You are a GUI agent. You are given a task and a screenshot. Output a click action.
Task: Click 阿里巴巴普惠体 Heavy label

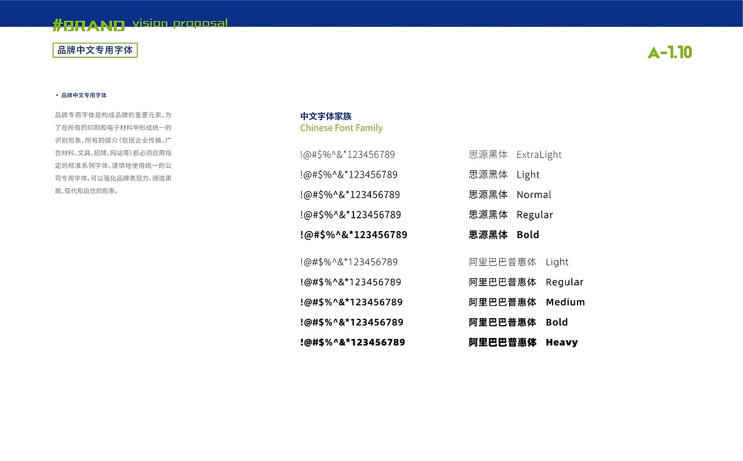(x=524, y=342)
